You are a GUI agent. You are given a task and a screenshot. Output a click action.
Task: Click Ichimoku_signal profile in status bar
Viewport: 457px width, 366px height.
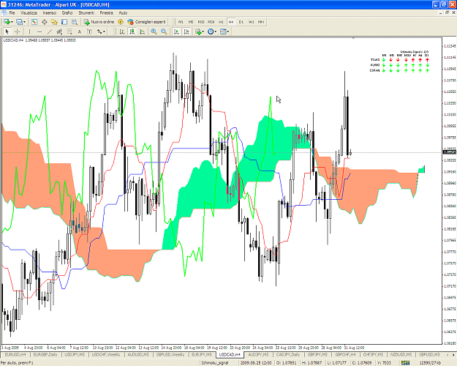[215, 363]
